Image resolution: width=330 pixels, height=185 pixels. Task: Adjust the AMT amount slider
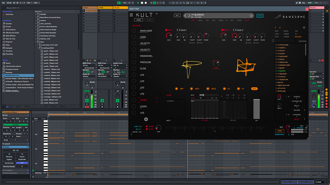[257, 109]
